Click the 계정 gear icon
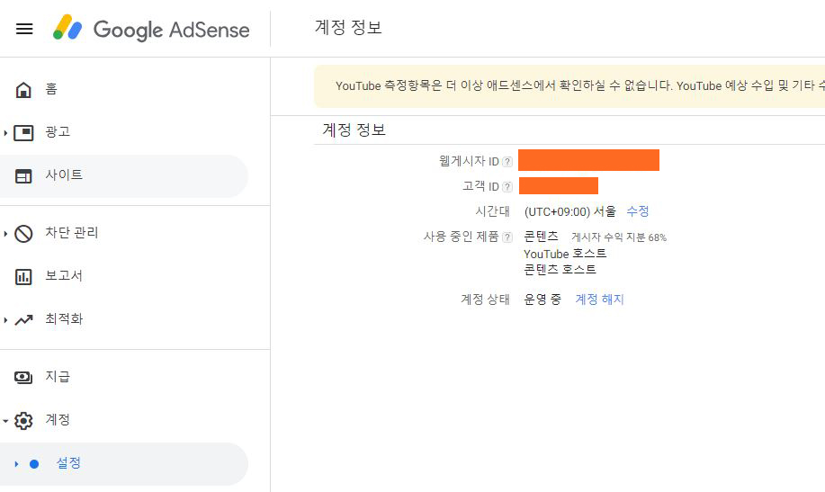The height and width of the screenshot is (492, 825). pos(23,420)
